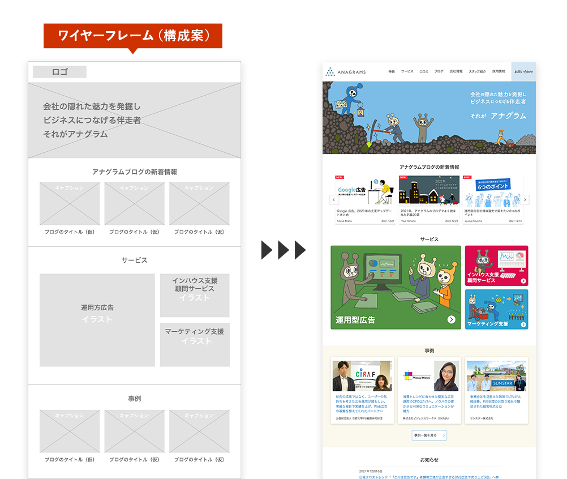Viewport: 567px width, 479px height.
Task: Click the CiRA logo in the first case study card
Action: [366, 374]
